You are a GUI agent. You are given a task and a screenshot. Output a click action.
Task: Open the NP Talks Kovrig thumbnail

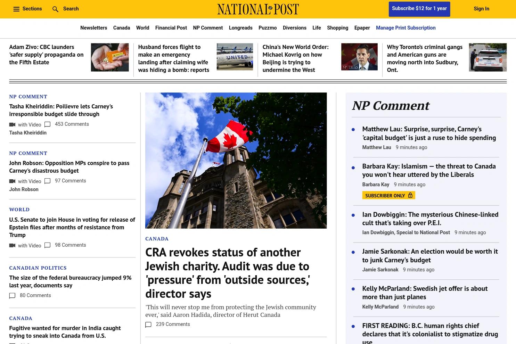point(359,57)
